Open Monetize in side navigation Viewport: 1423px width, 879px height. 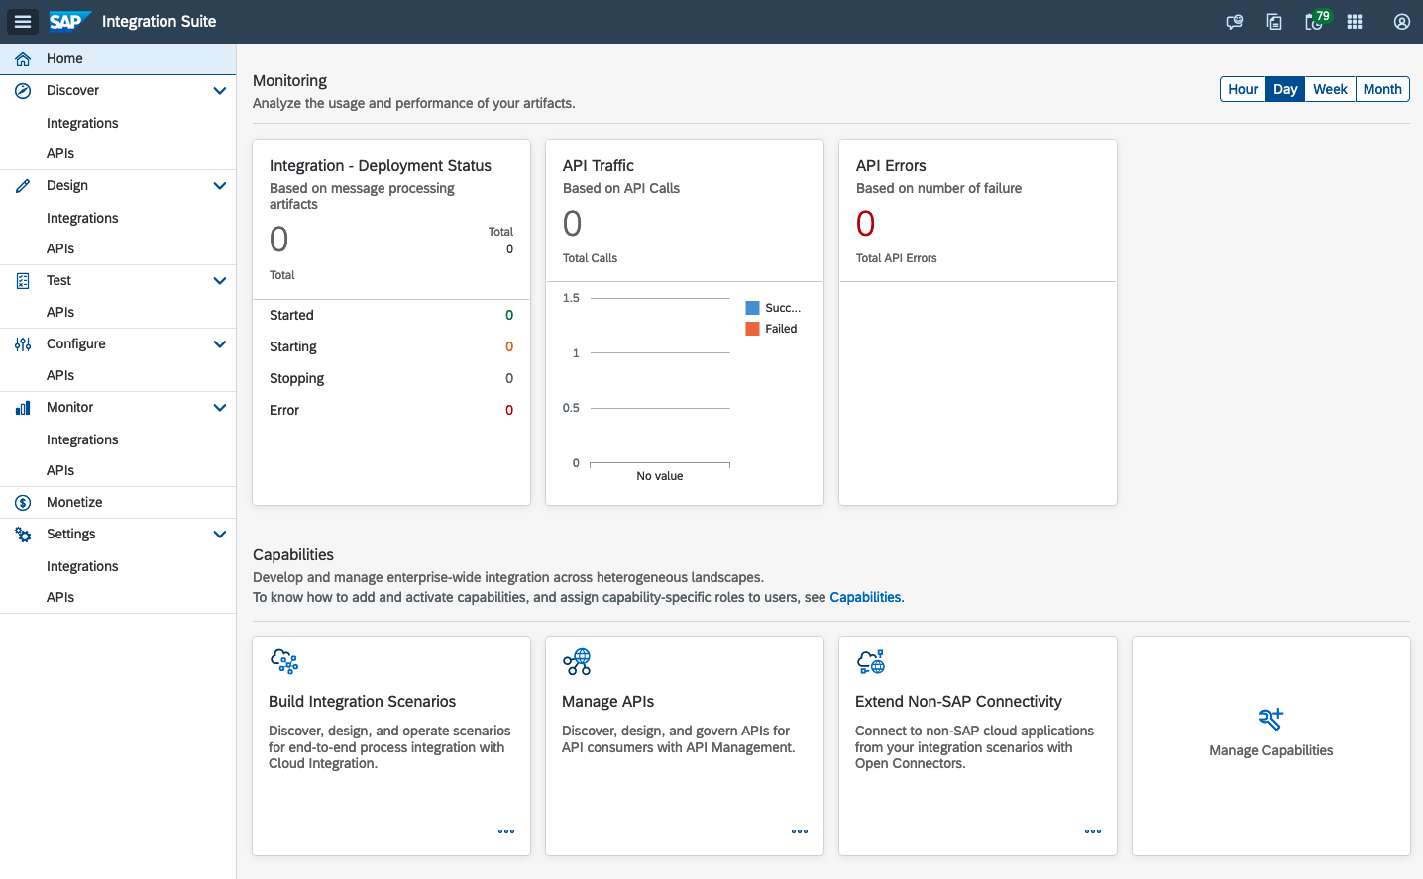pos(118,502)
